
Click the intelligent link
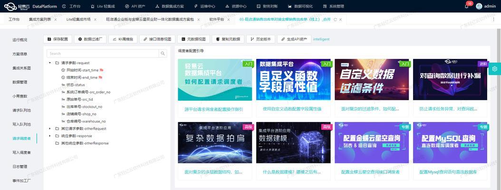click(x=321, y=39)
